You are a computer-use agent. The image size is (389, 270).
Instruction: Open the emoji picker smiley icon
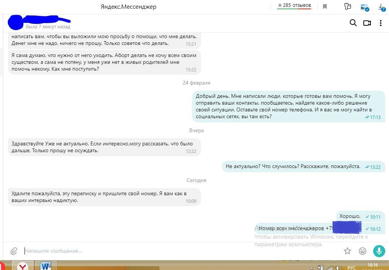[363, 251]
